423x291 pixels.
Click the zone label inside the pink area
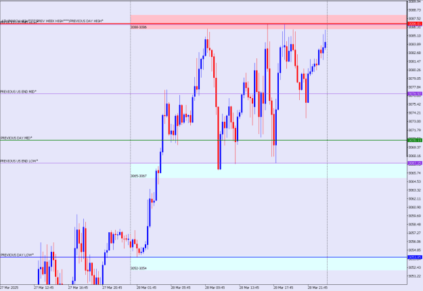pyautogui.click(x=139, y=27)
